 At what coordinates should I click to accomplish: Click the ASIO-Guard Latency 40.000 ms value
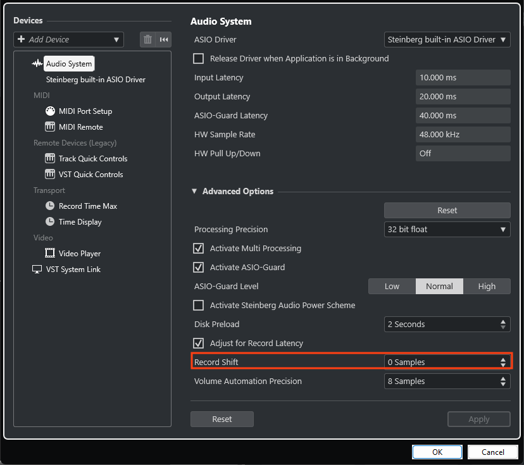[463, 116]
